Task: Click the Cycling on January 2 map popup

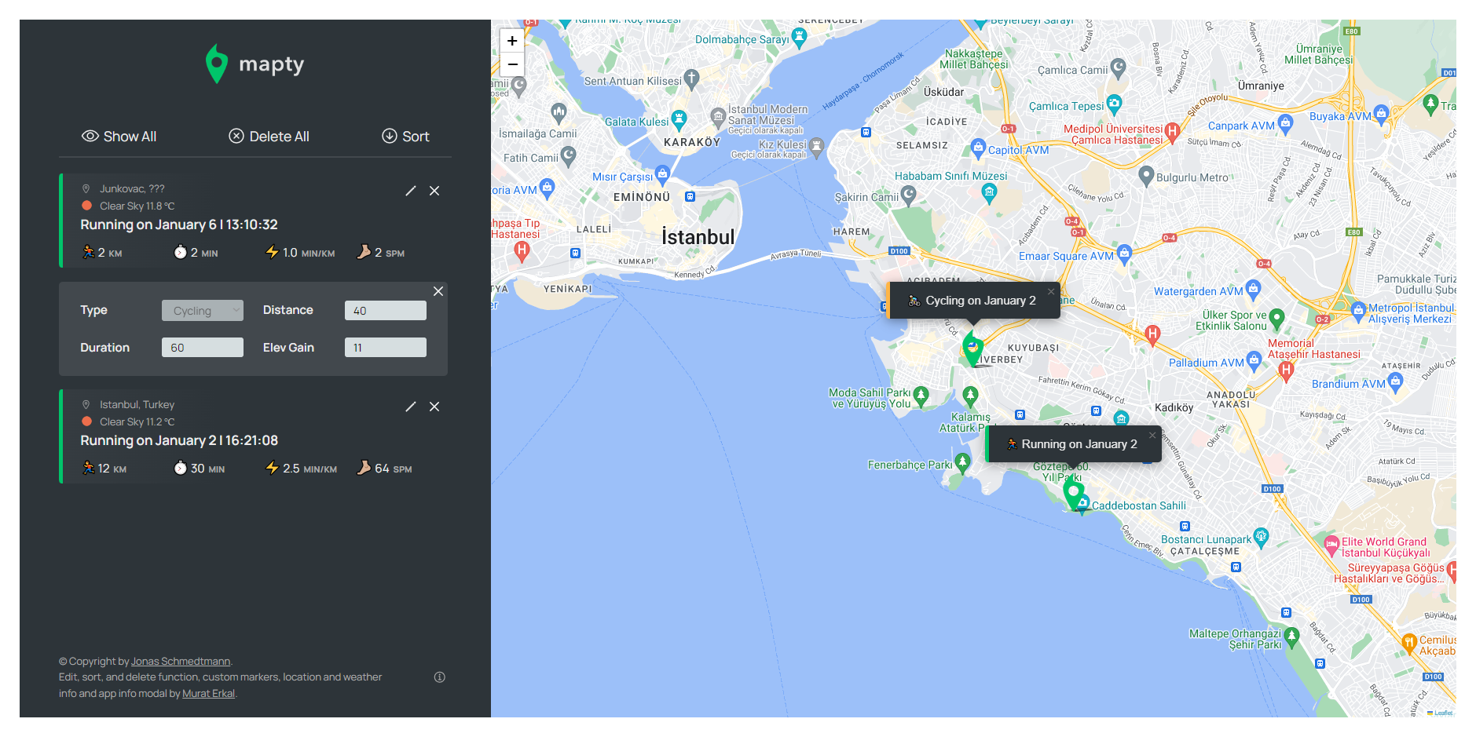Action: pos(974,301)
